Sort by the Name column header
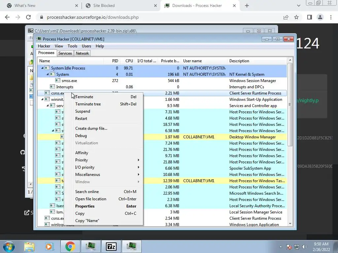The image size is (338, 253). pos(71,61)
